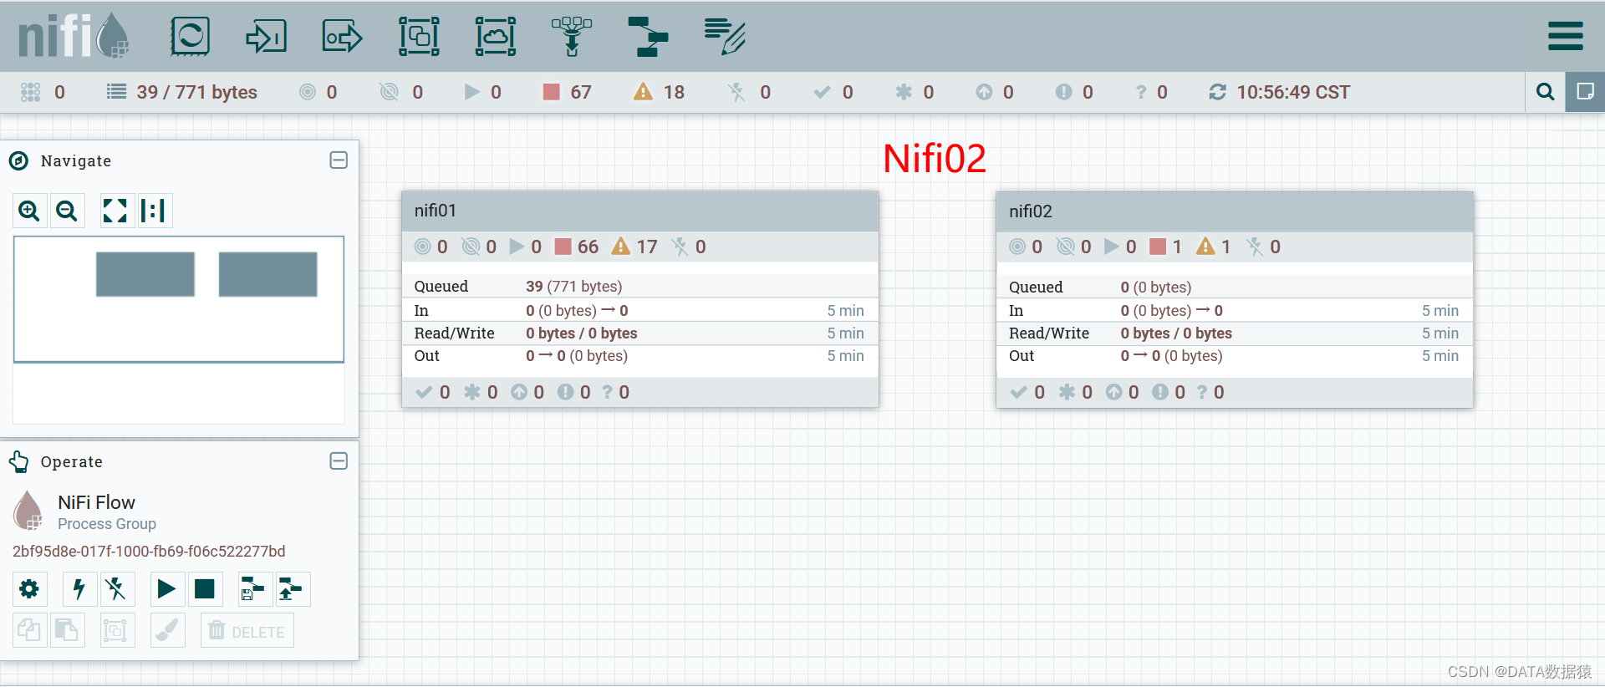Screen dimensions: 1605x687
Task: Select the Input Port toolbar icon
Action: [x=266, y=37]
